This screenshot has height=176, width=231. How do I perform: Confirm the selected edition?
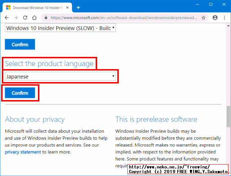[x=20, y=44]
